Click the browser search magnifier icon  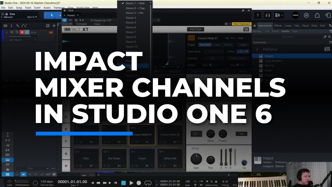tap(330, 26)
